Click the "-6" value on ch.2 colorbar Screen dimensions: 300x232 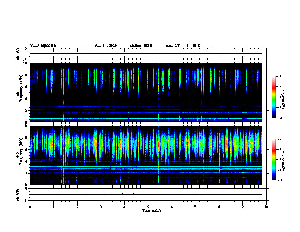click(280, 139)
